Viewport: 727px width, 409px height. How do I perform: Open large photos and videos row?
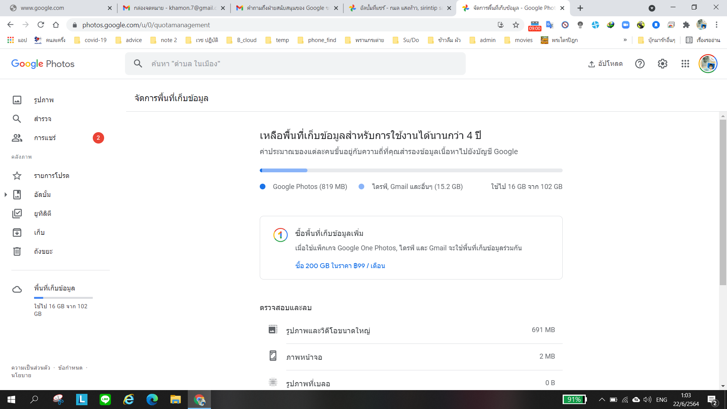tap(411, 330)
